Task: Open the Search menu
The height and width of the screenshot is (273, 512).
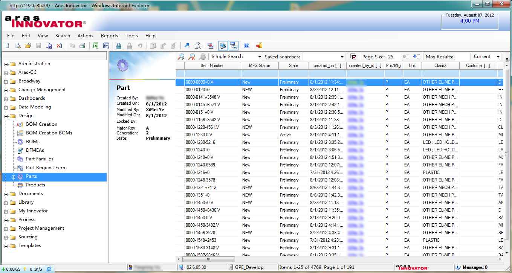Action: [63, 36]
